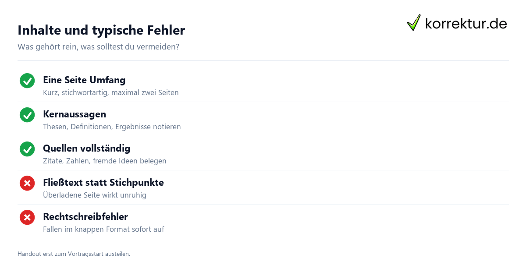Click the subtitle Was gehört rein
Screen dimensions: 526x276
point(98,46)
